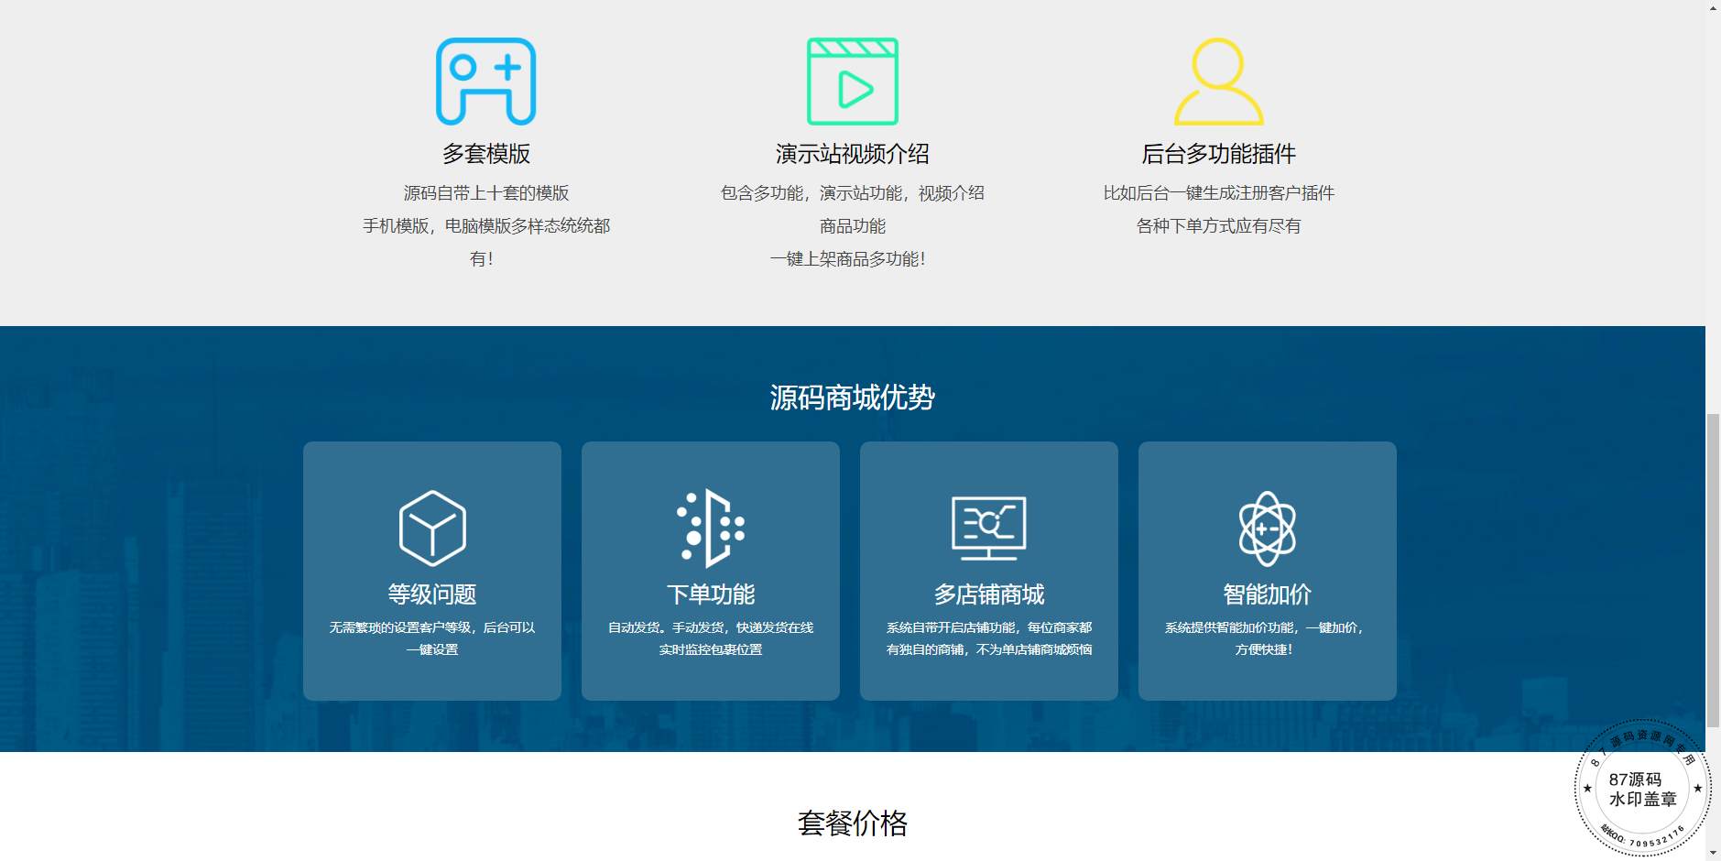Viewport: 1721px width, 861px height.
Task: Click the 智能加价 card title
Action: (x=1268, y=594)
